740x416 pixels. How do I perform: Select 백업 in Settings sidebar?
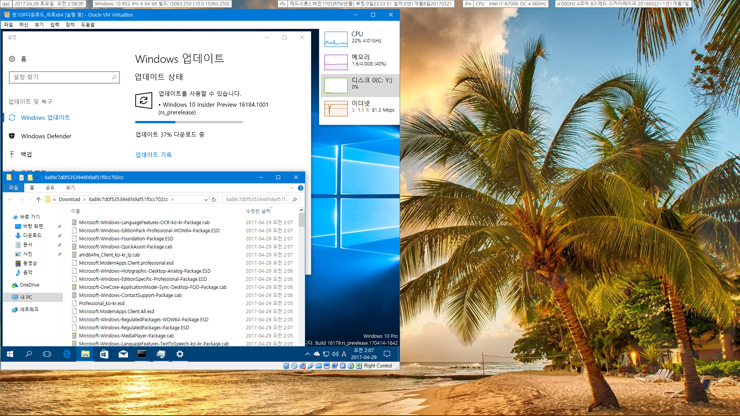(x=26, y=154)
